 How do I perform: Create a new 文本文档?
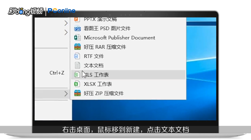coord(128,66)
